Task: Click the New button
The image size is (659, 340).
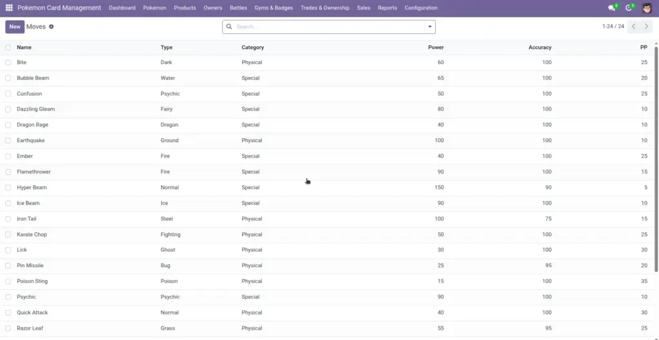Action: click(x=15, y=26)
